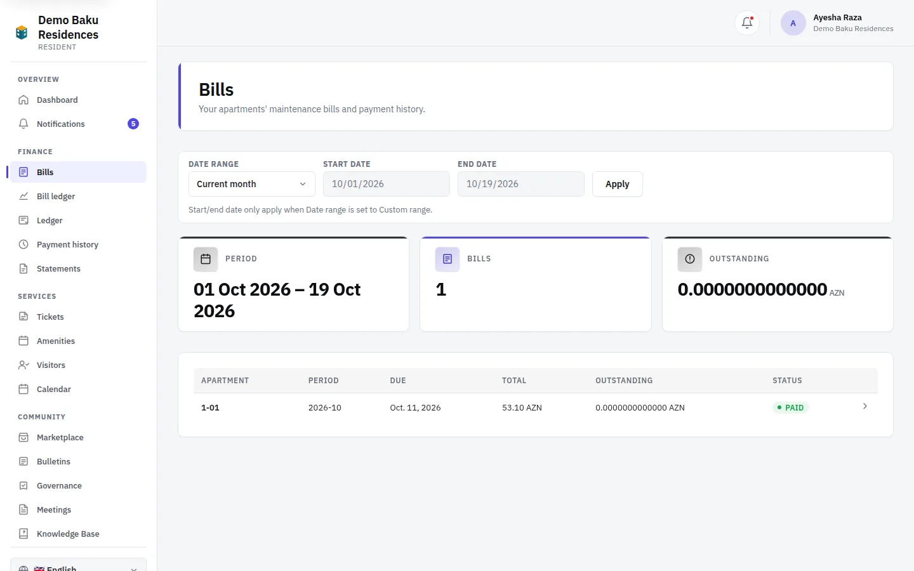This screenshot has height=571, width=914.
Task: Click the 2026-10 period cell
Action: (325, 408)
